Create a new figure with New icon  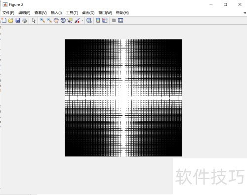pyautogui.click(x=4, y=20)
